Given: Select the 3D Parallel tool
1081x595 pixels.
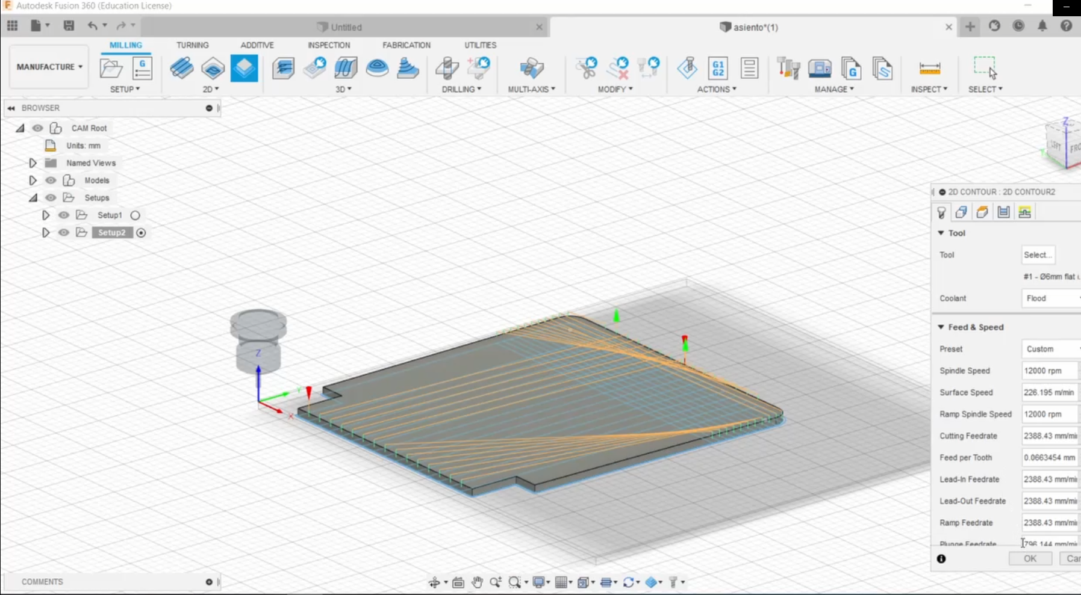Looking at the screenshot, I should tap(346, 68).
